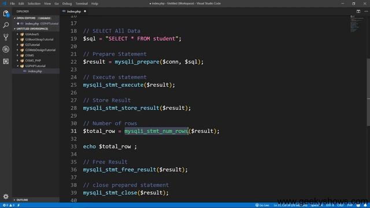Click Spaces: 4 indentation setting
Image resolution: width=370 pixels, height=208 pixels.
(x=316, y=205)
